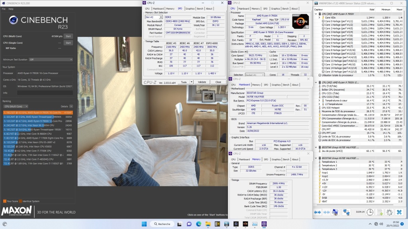
Task: Click the purple CPU-Z taskbar icon
Action: (x=264, y=224)
